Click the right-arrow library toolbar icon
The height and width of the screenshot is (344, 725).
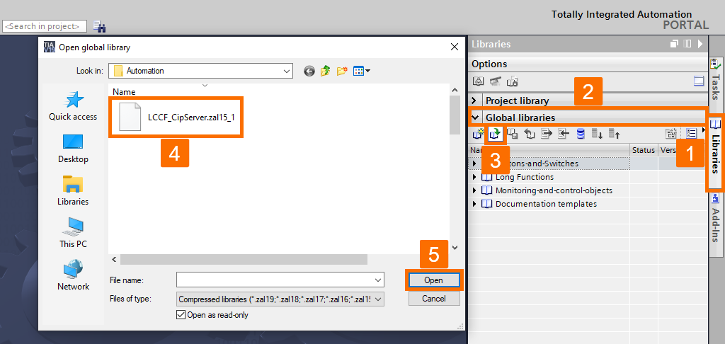point(547,134)
